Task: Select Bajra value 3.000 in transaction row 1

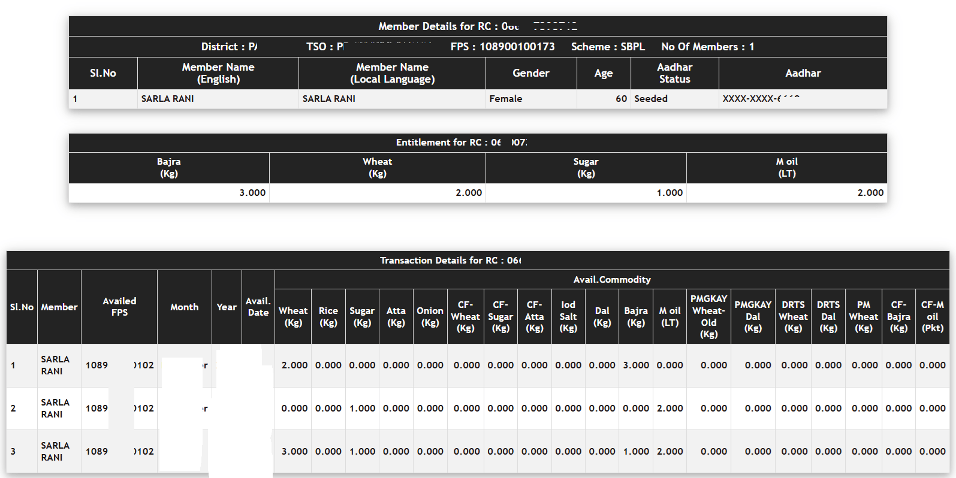Action: (636, 365)
